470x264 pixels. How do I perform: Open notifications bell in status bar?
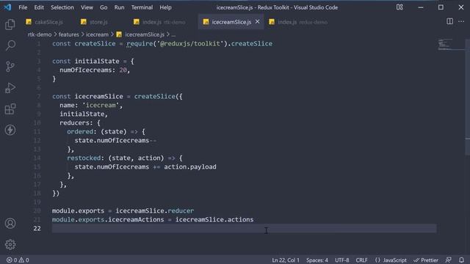click(x=461, y=260)
